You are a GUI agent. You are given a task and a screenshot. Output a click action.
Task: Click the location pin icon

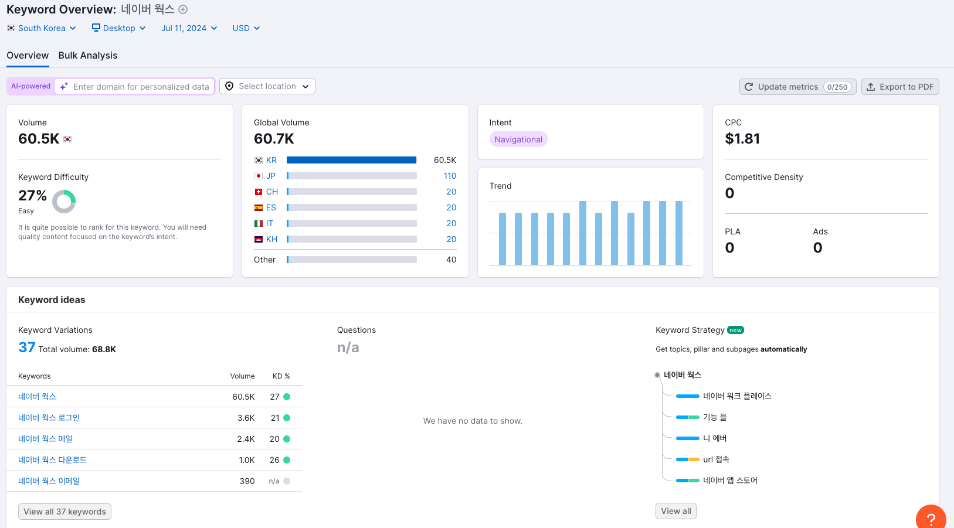[x=229, y=86]
